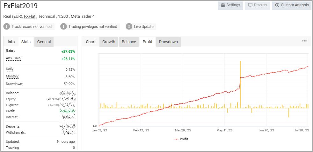Click the Live Update alert icon

click(x=129, y=27)
